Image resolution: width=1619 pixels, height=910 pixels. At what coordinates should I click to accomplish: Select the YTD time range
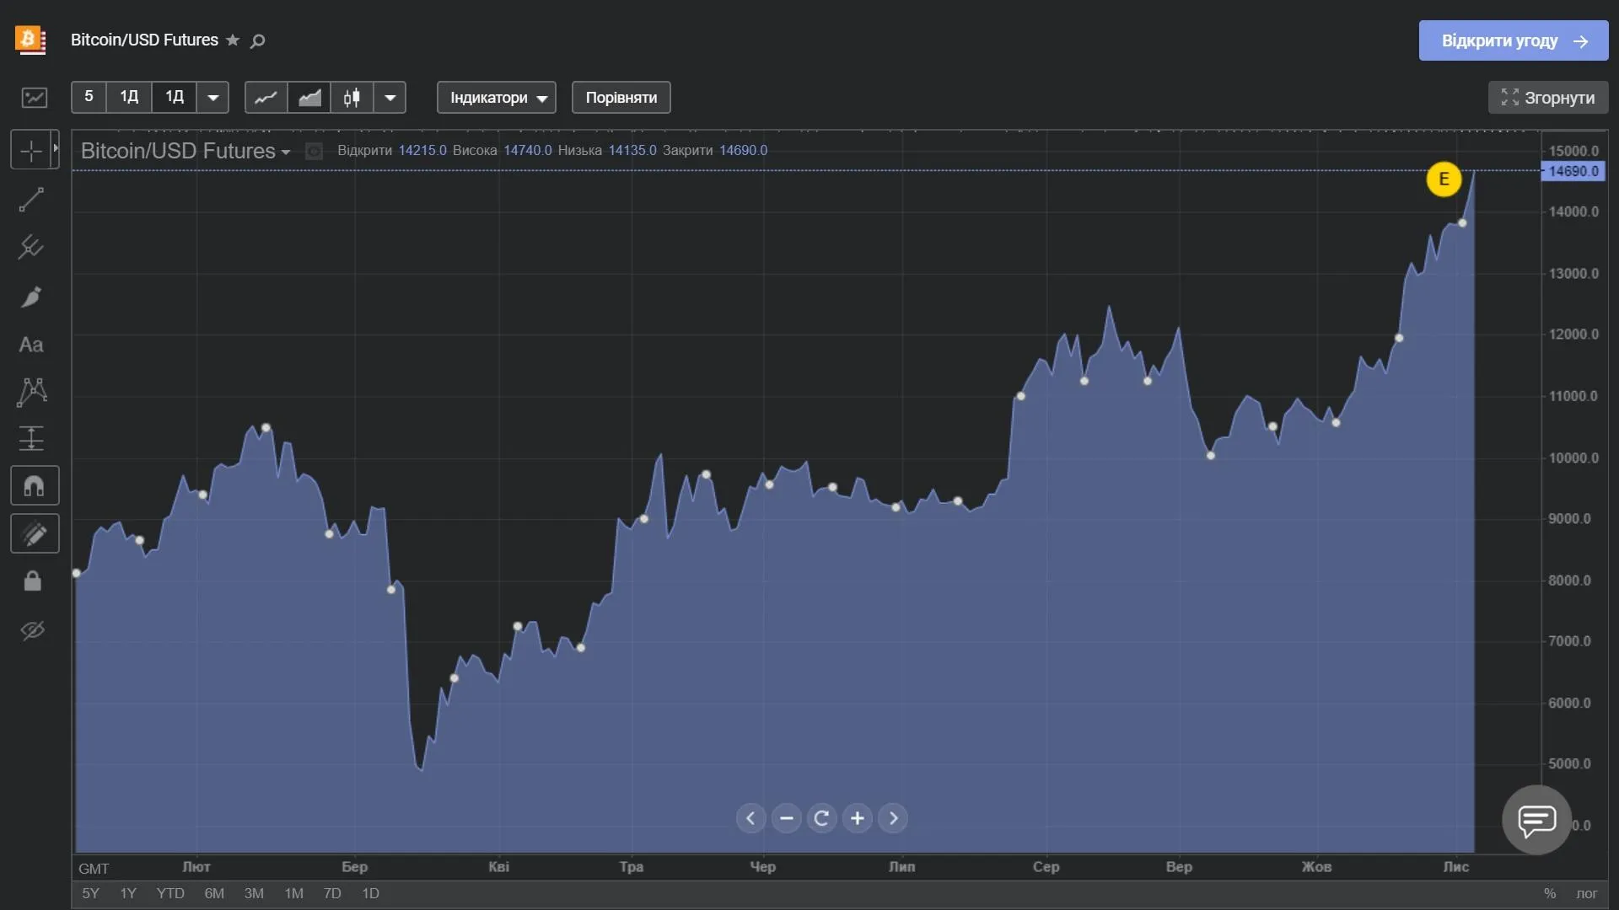[170, 893]
